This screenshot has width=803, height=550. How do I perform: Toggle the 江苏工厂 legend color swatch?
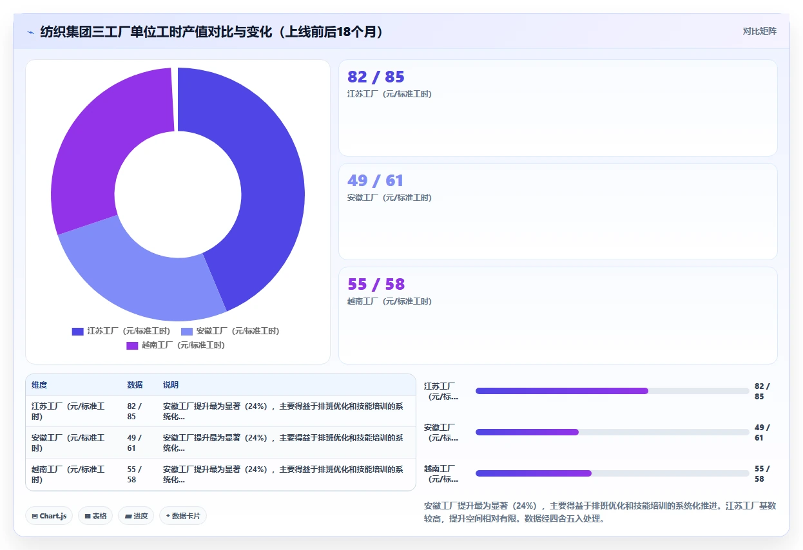pos(77,332)
